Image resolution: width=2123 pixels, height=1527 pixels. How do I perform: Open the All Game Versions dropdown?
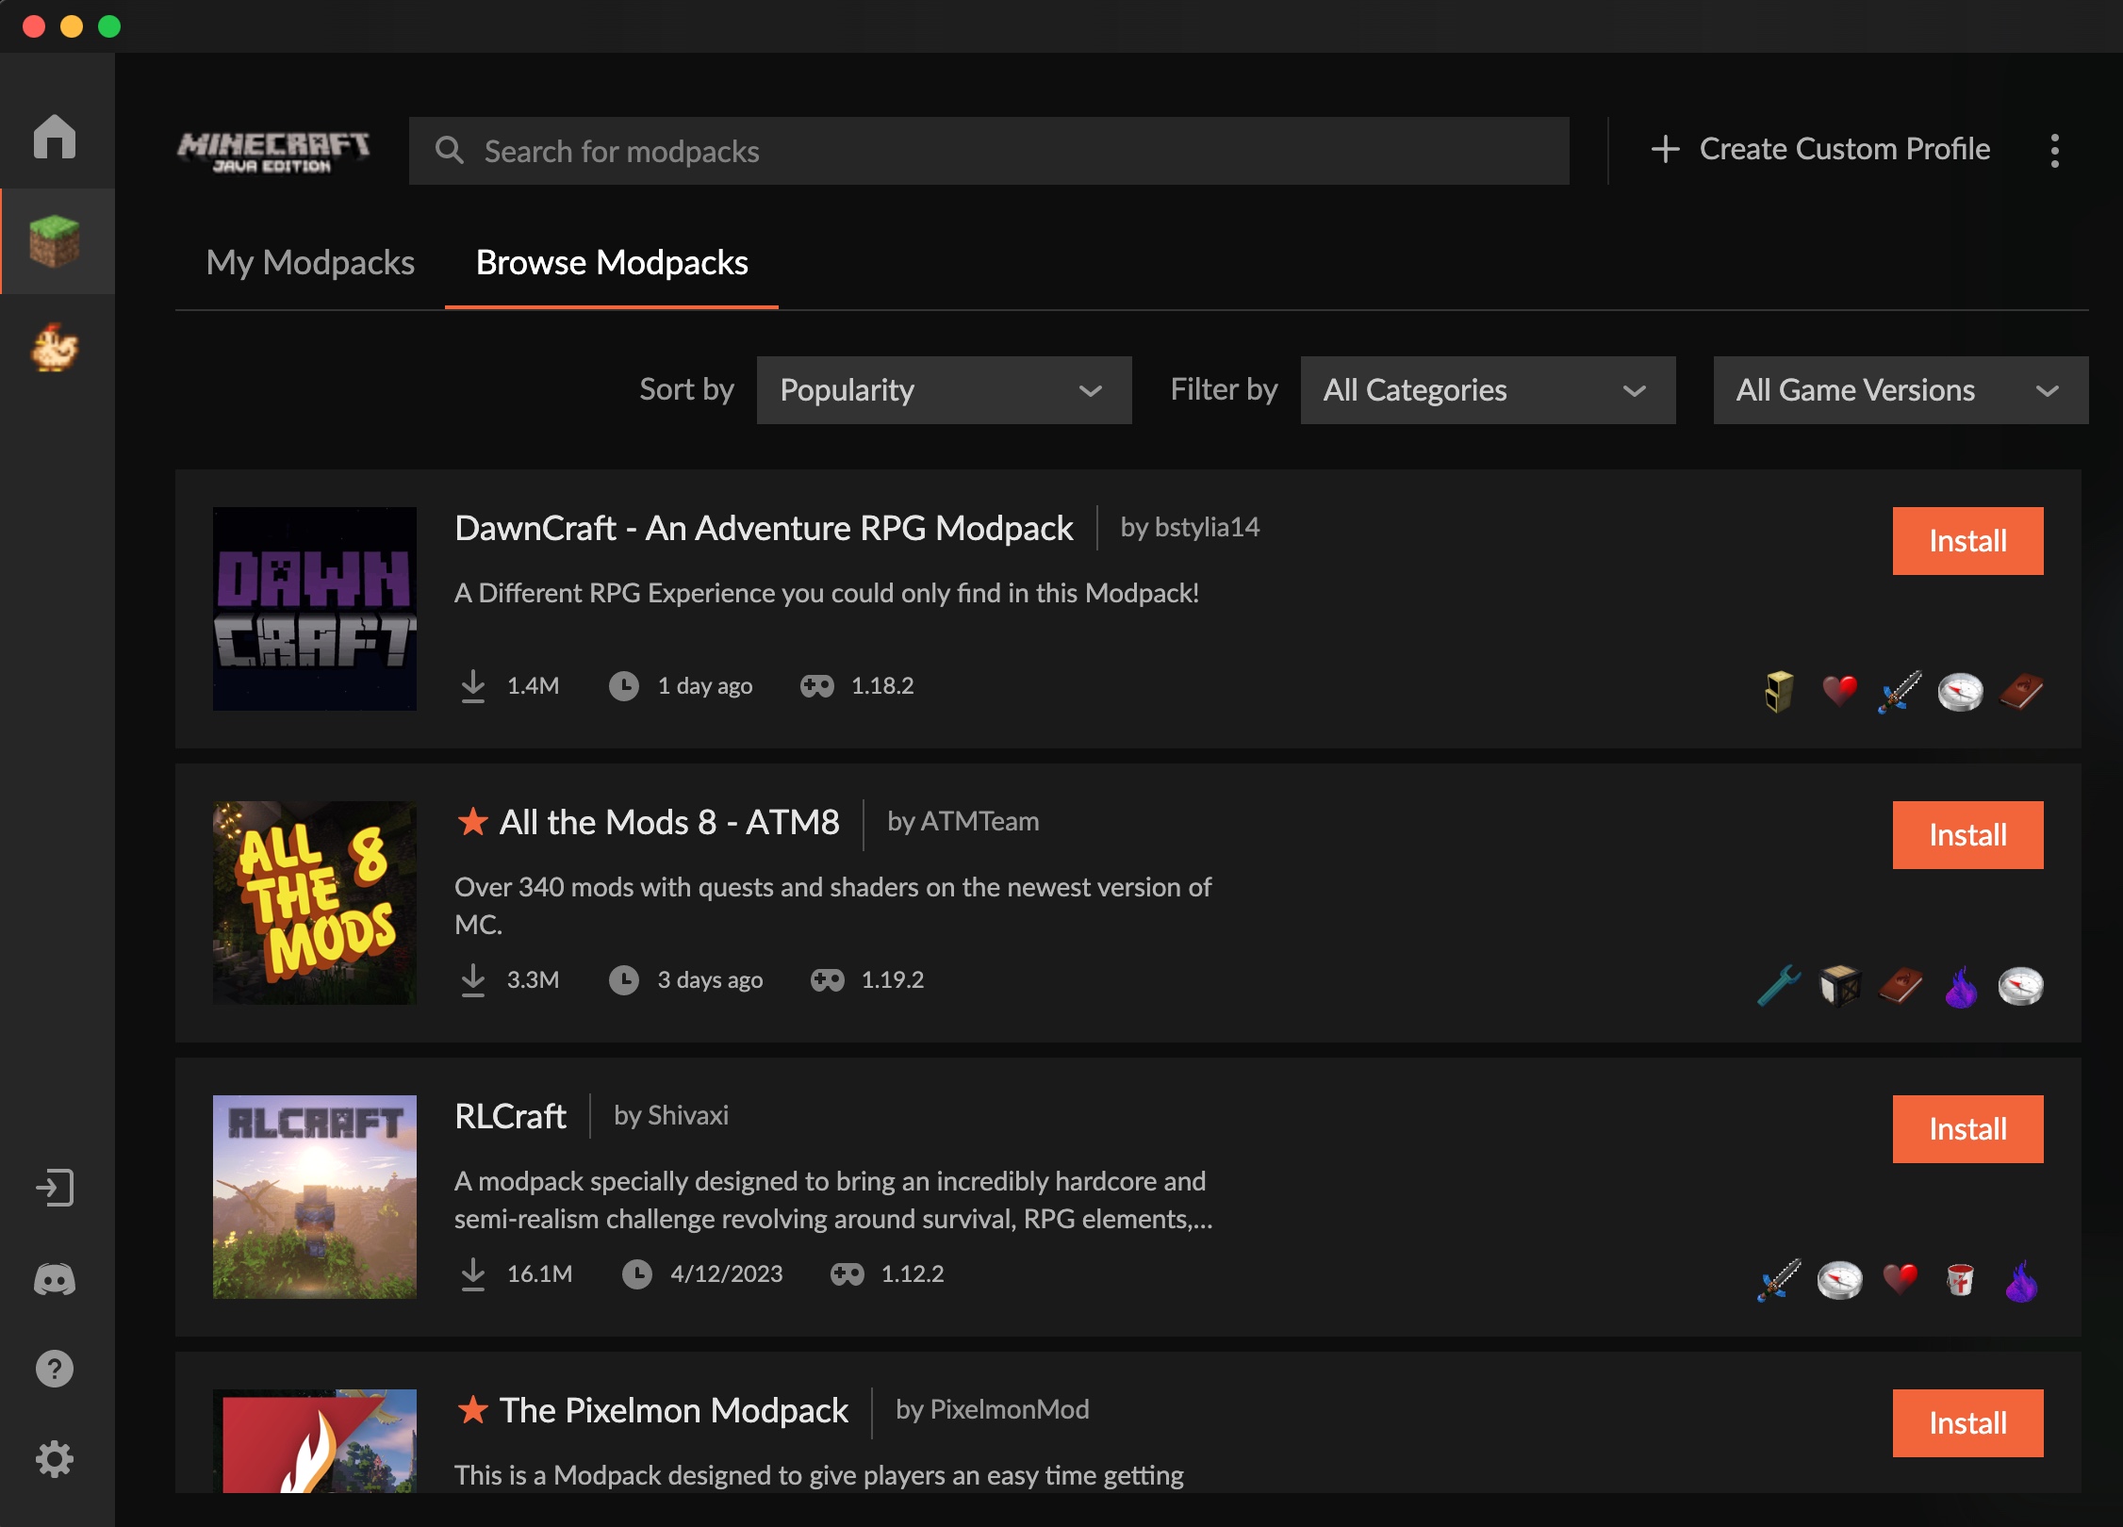[x=1898, y=389]
